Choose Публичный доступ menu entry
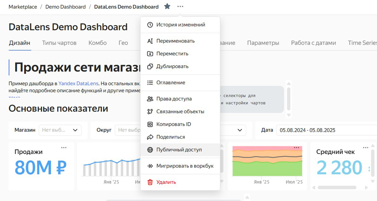This screenshot has height=201, width=377. [180, 150]
